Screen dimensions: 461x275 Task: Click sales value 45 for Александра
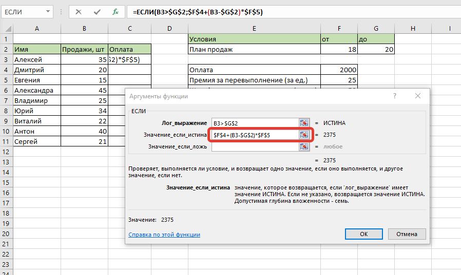pyautogui.click(x=85, y=90)
